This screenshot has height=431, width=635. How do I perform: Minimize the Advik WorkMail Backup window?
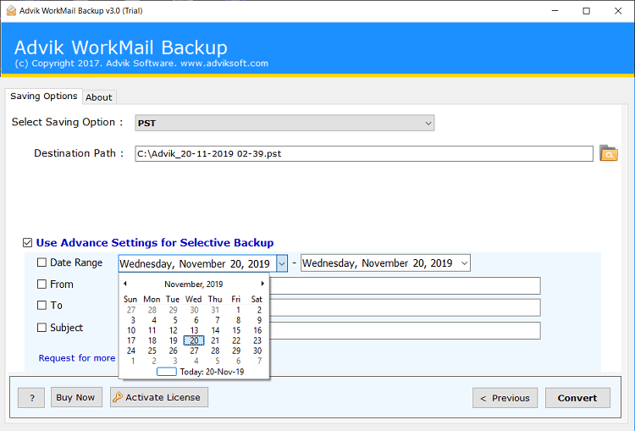555,11
